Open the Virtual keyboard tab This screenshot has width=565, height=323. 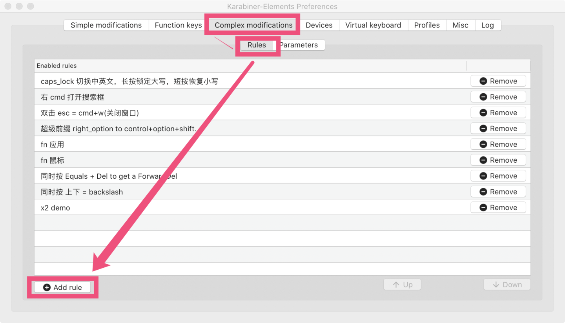373,25
